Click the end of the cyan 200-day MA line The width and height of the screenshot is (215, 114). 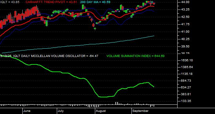click(154, 36)
